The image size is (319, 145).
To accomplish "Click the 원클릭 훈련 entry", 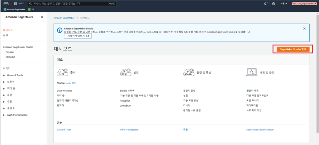I will point(189,91).
